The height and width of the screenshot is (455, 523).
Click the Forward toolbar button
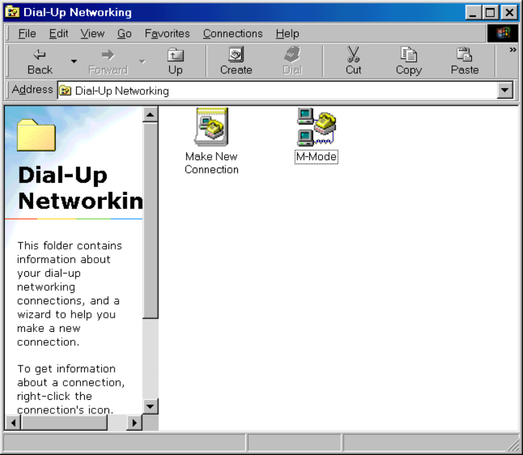(x=108, y=62)
